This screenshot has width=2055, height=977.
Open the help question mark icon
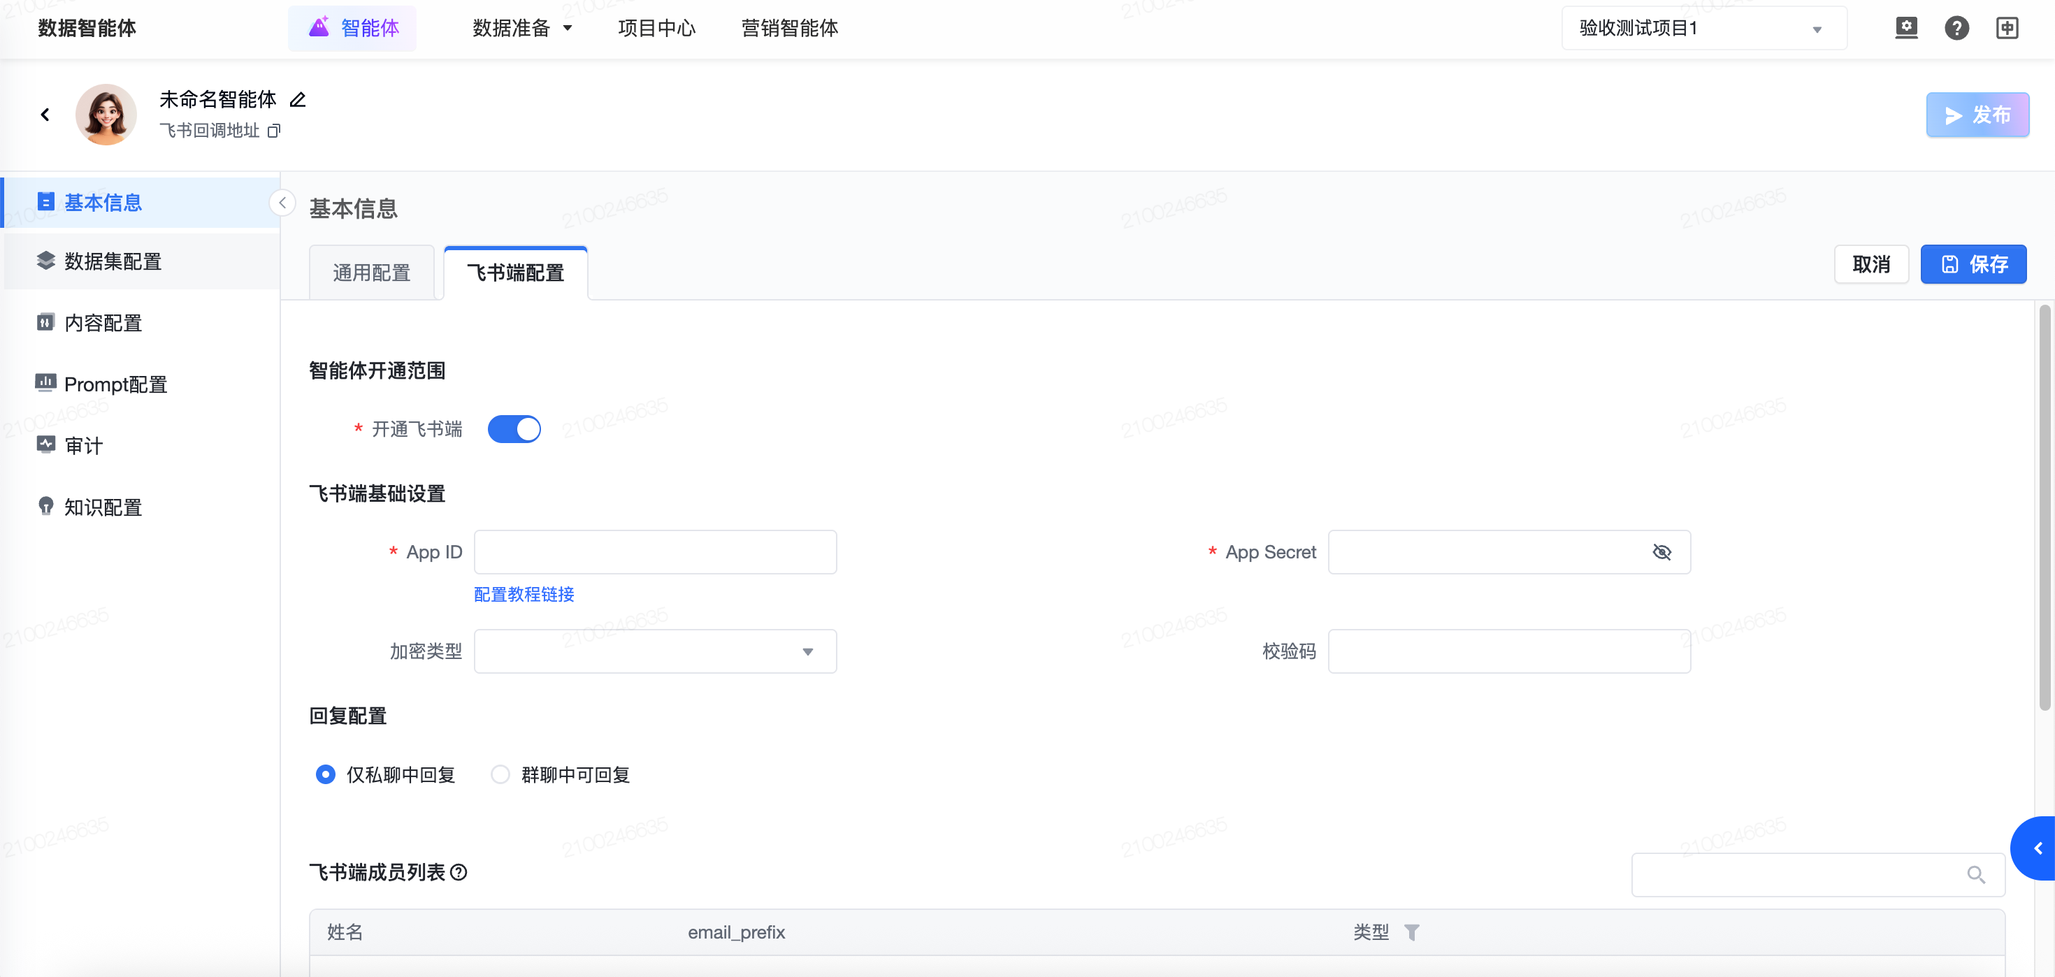click(x=1956, y=29)
